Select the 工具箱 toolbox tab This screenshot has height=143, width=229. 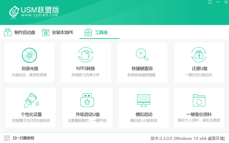pos(99,33)
